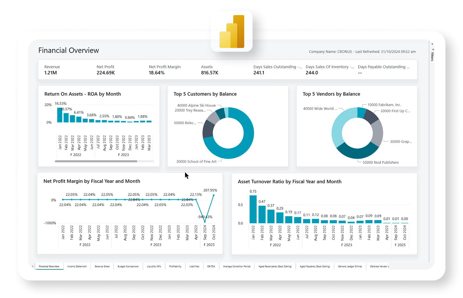Click F 2025 axis label in turnover chart
Viewport: 463px width, 298px height.
400,245
